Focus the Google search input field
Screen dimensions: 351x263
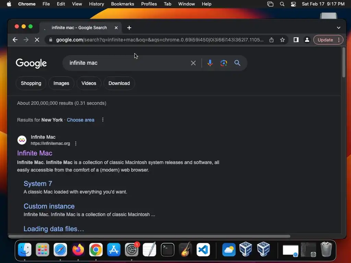pos(128,63)
